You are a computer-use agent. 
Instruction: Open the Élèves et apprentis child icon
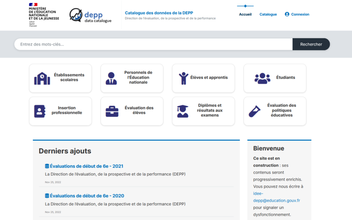184,79
